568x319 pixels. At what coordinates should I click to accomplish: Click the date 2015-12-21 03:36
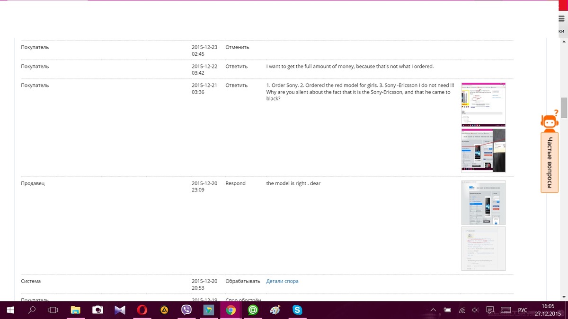tap(204, 89)
